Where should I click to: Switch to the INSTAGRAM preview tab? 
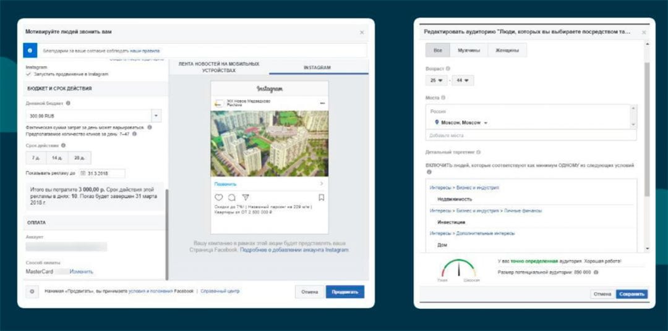(319, 67)
